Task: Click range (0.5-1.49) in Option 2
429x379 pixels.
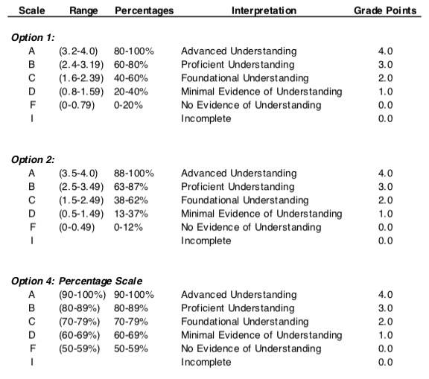Action: click(x=81, y=214)
